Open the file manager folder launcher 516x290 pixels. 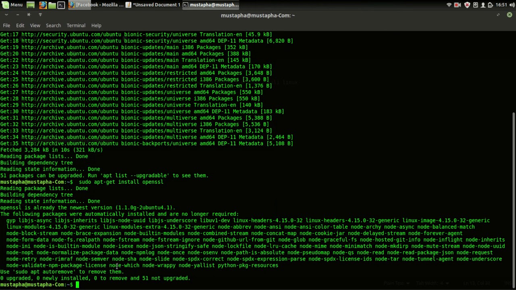tap(52, 5)
